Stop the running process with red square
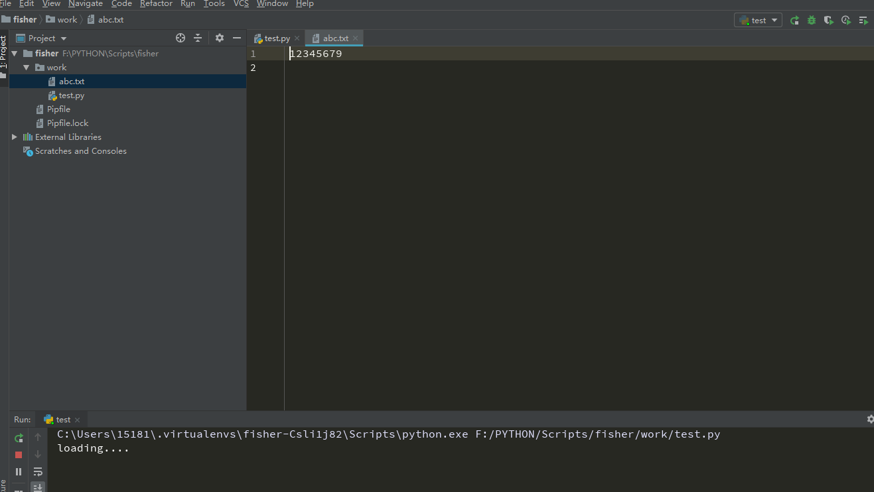The image size is (874, 492). [18, 455]
